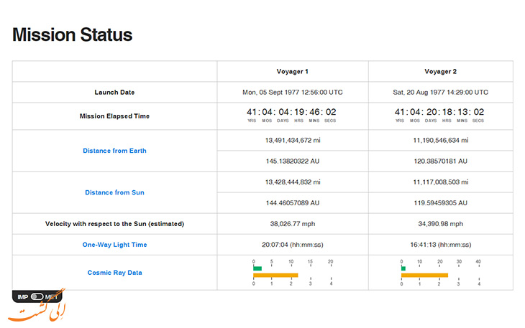Screen dimensions: 525x328
Task: Follow the One-Way Light Time link
Action: [x=114, y=245]
